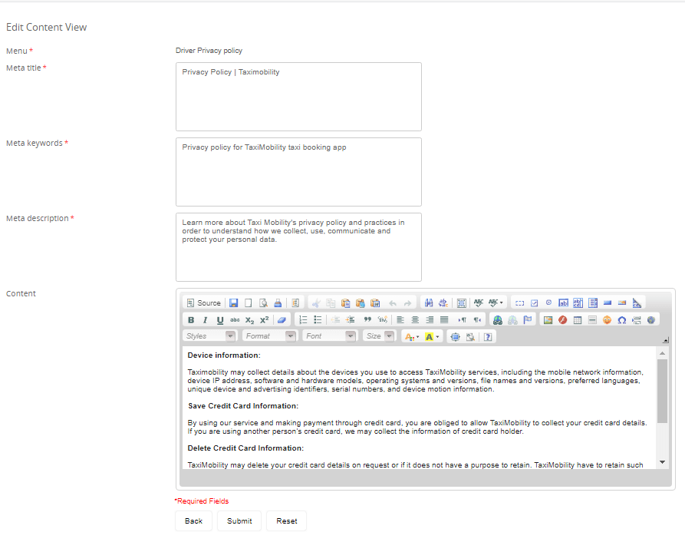Open the Templates icon
This screenshot has height=542, width=685.
(x=295, y=303)
